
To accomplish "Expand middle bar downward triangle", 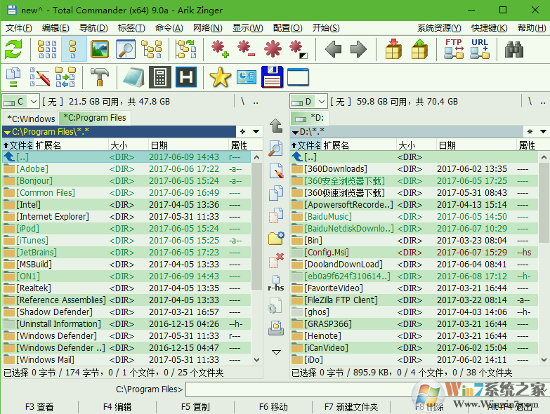I will tap(276, 352).
